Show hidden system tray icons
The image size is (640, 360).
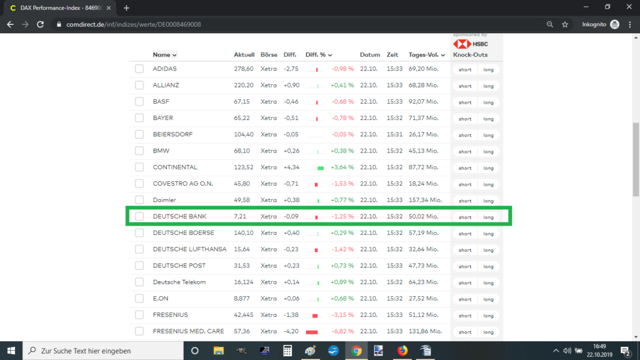tap(556, 351)
